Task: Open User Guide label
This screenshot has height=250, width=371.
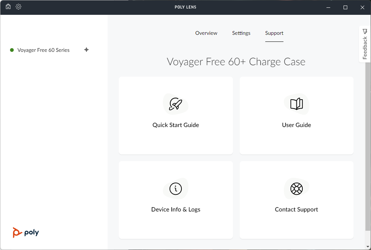Action: 296,125
